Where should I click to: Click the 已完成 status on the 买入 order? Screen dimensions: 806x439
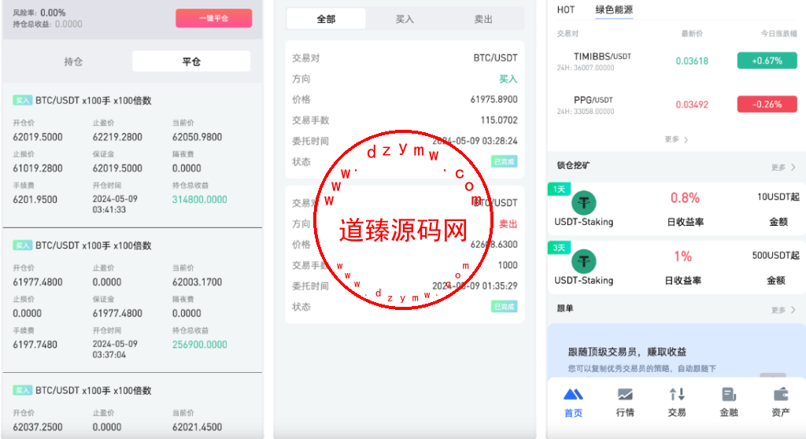[x=504, y=161]
